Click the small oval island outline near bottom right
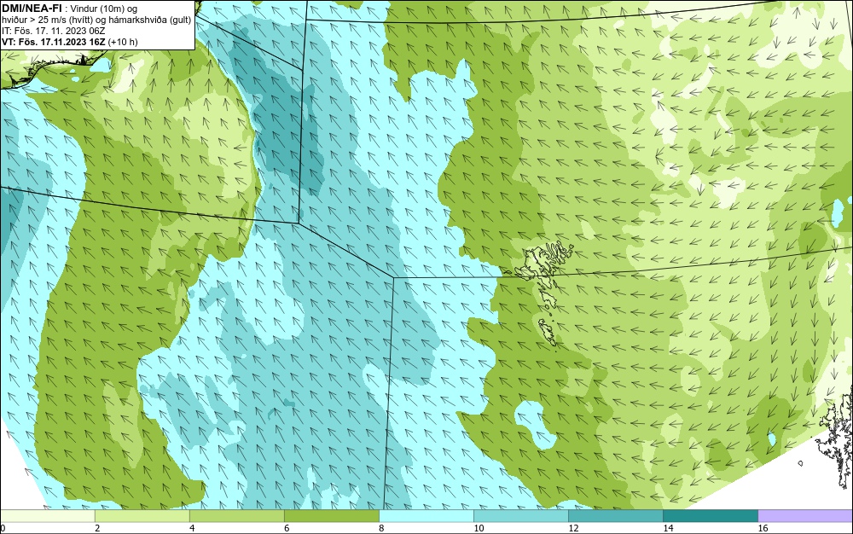 click(x=800, y=463)
